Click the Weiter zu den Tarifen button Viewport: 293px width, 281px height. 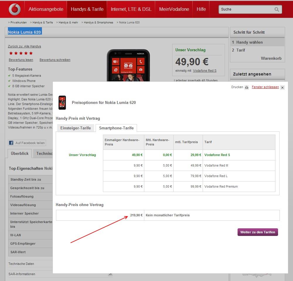[x=258, y=232]
